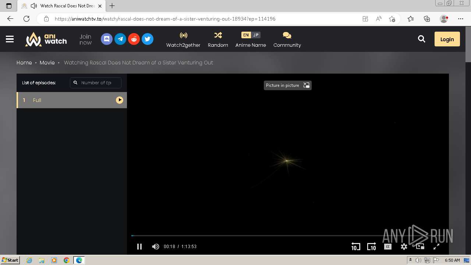Rewind video 10 seconds

(355, 247)
